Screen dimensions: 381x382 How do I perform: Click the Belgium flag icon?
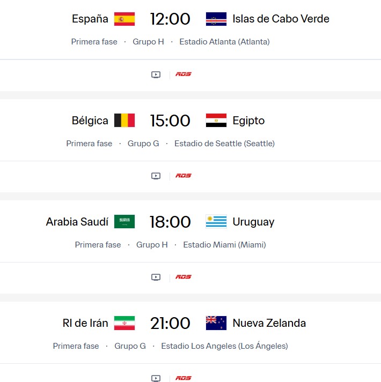click(x=124, y=121)
